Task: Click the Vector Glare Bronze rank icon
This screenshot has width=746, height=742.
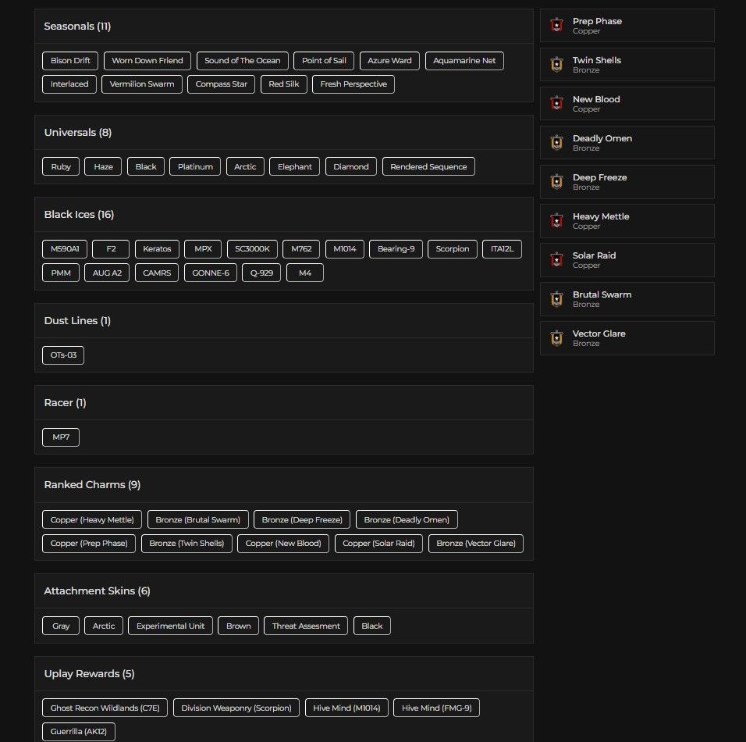Action: (x=556, y=337)
